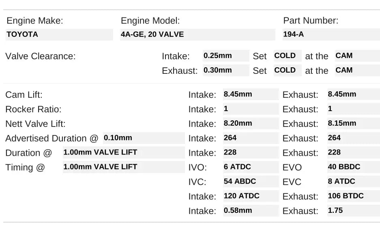The width and height of the screenshot is (380, 238).
Task: Click the EVO field showing 40 BBDC
Action: (x=353, y=167)
